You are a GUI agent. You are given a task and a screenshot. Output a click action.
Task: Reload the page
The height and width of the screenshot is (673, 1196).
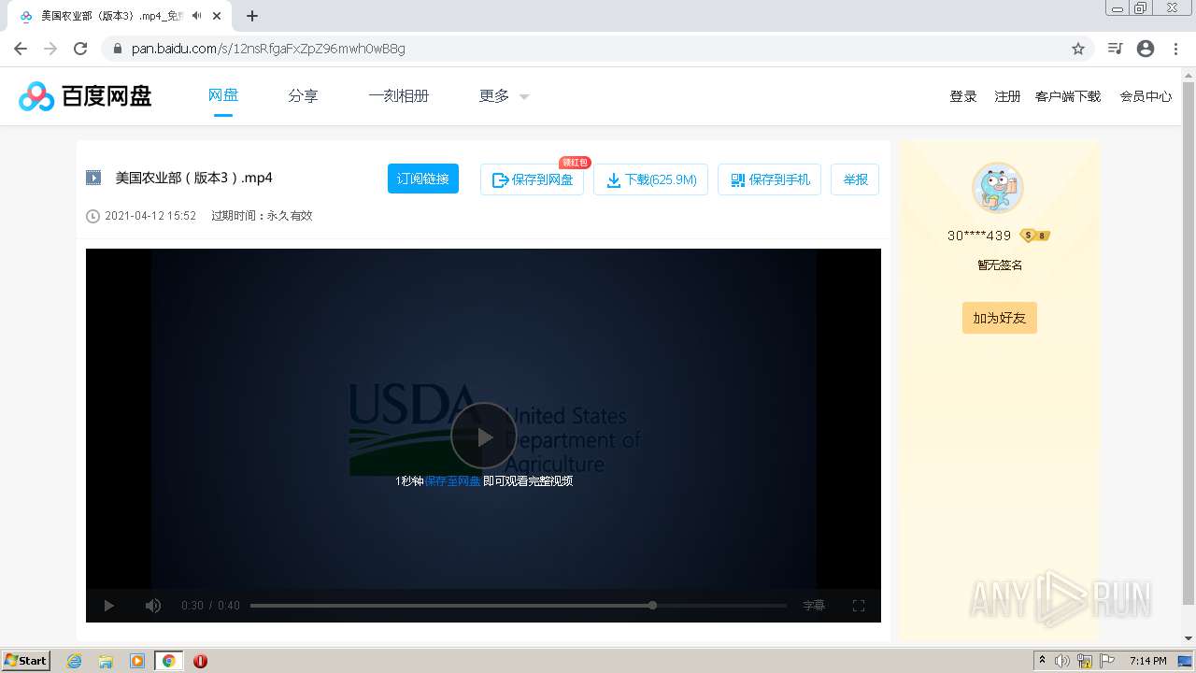[80, 49]
